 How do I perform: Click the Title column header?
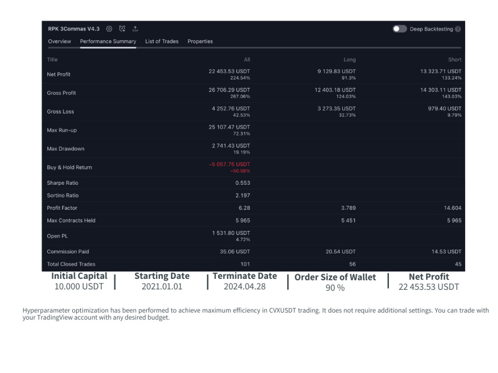(52, 59)
